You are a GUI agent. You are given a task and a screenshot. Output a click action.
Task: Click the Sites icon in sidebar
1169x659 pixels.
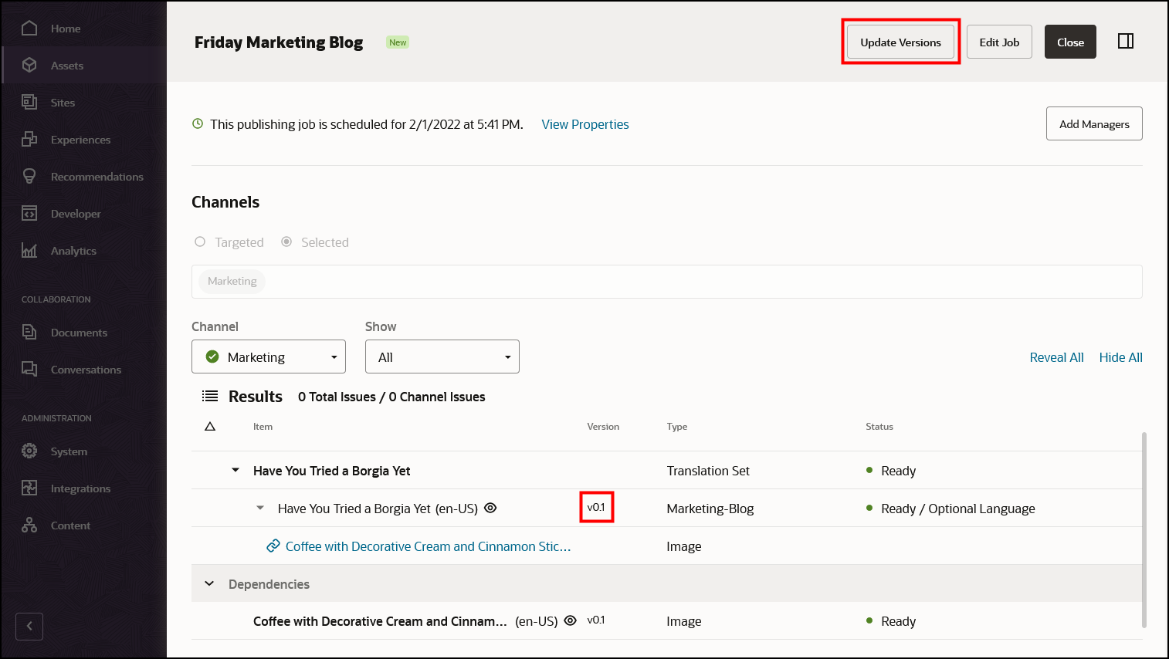tap(29, 103)
